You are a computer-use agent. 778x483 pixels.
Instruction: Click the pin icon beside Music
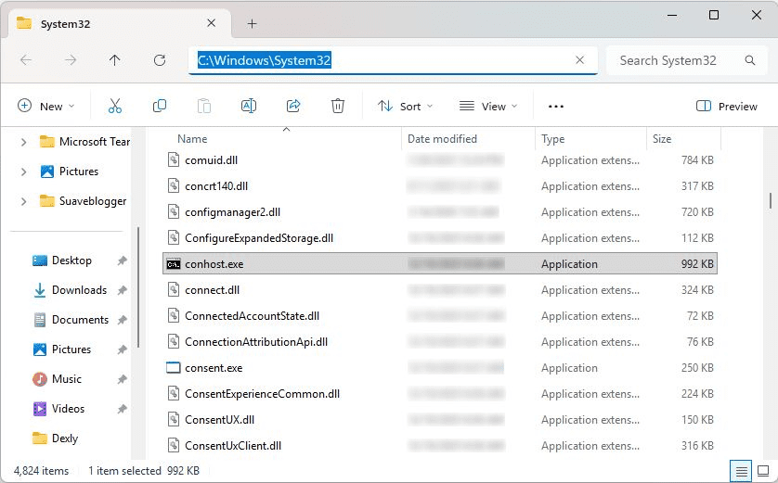(122, 379)
